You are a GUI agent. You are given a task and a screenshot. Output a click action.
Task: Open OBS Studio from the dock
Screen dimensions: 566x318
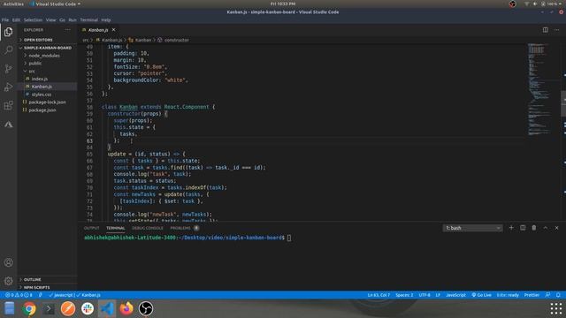click(146, 309)
